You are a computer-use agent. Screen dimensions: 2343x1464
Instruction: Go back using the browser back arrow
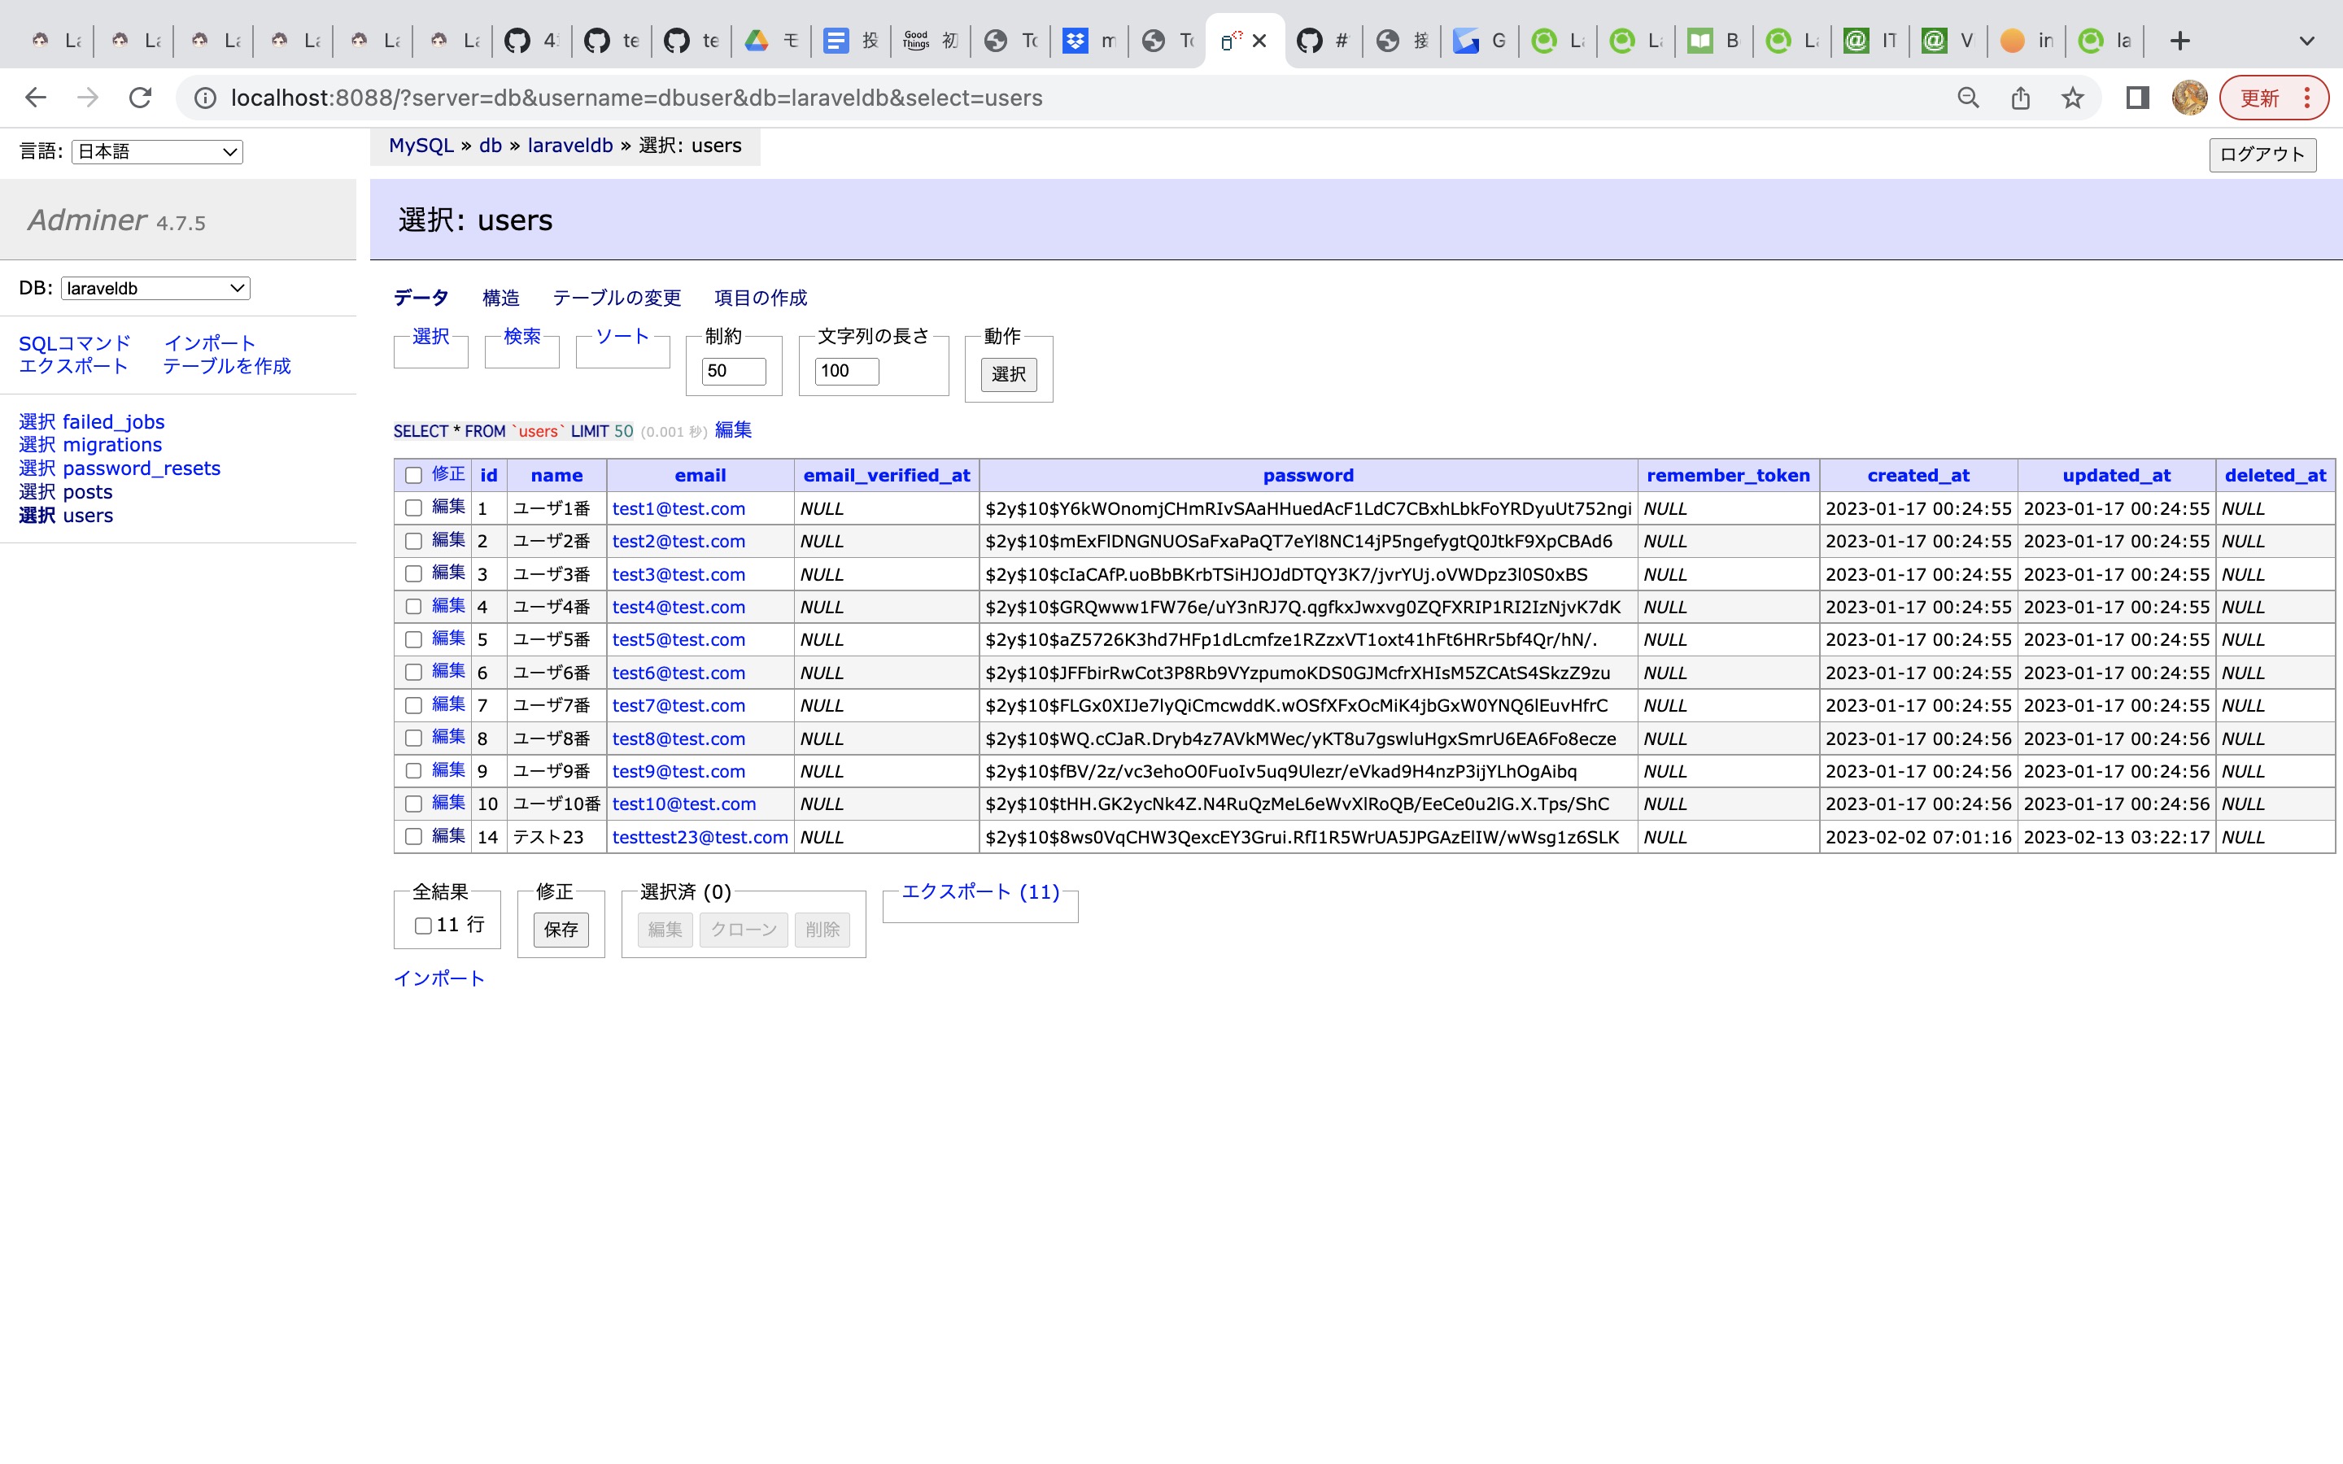pyautogui.click(x=36, y=97)
